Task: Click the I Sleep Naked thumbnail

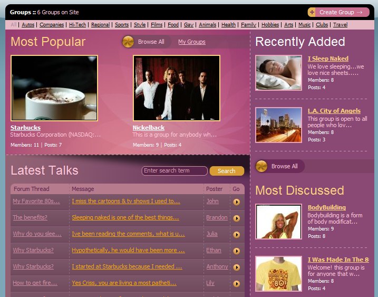Action: tap(278, 73)
